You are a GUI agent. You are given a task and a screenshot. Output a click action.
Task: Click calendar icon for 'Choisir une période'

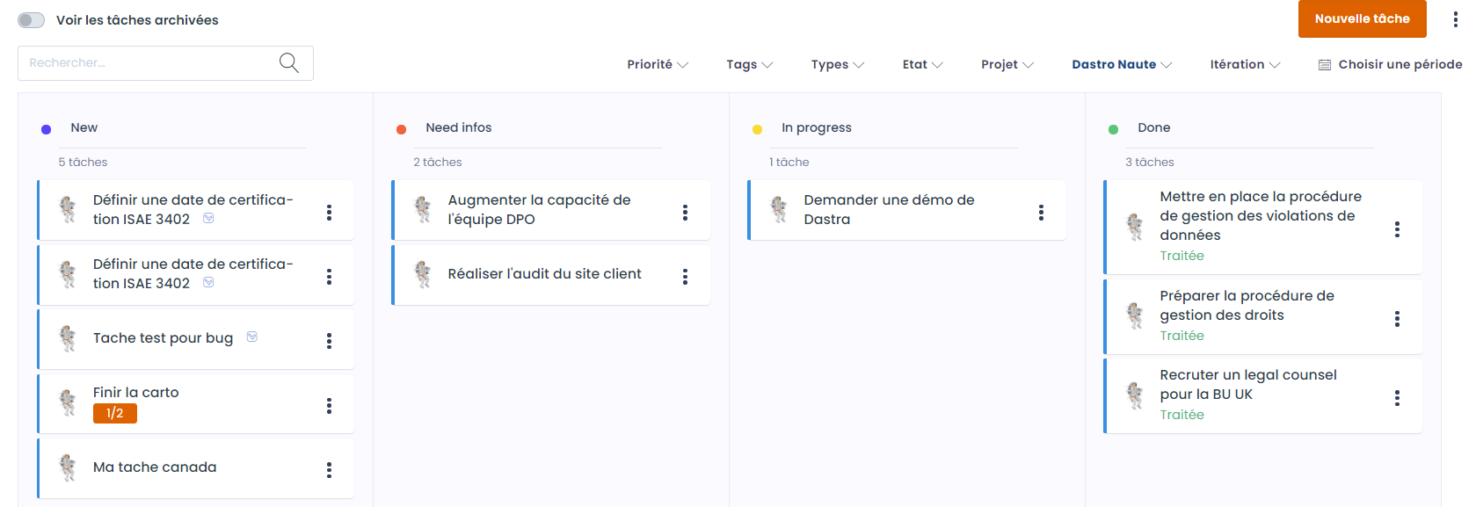(x=1324, y=65)
